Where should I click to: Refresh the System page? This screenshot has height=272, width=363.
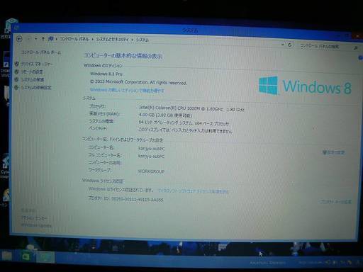coord(290,45)
